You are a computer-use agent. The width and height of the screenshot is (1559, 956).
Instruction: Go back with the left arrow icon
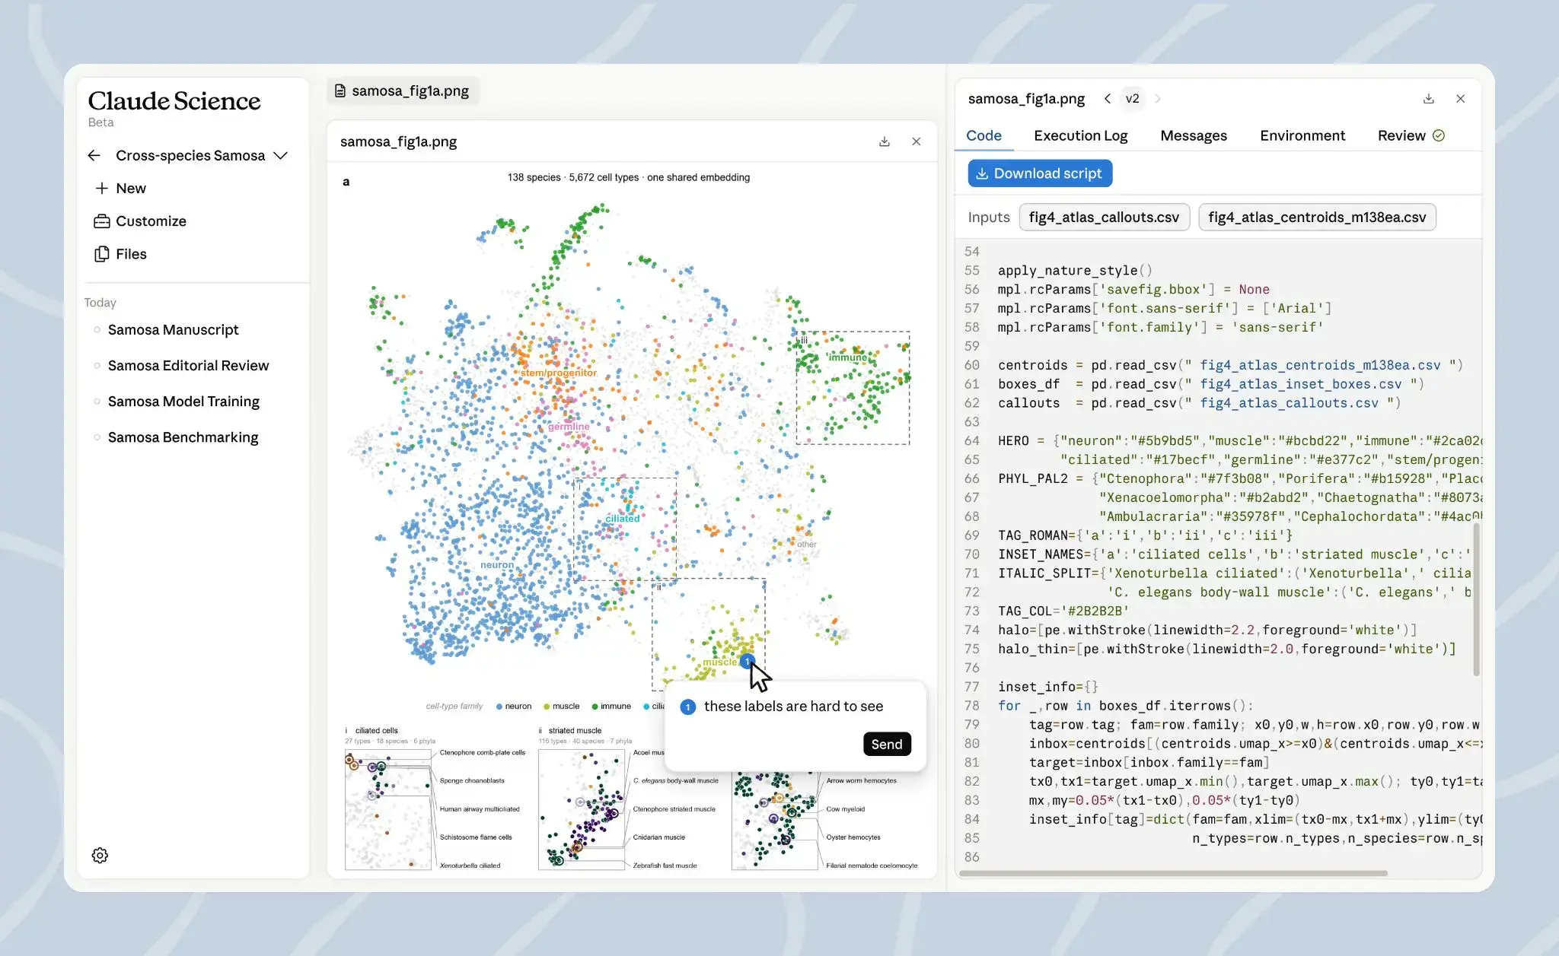[94, 155]
